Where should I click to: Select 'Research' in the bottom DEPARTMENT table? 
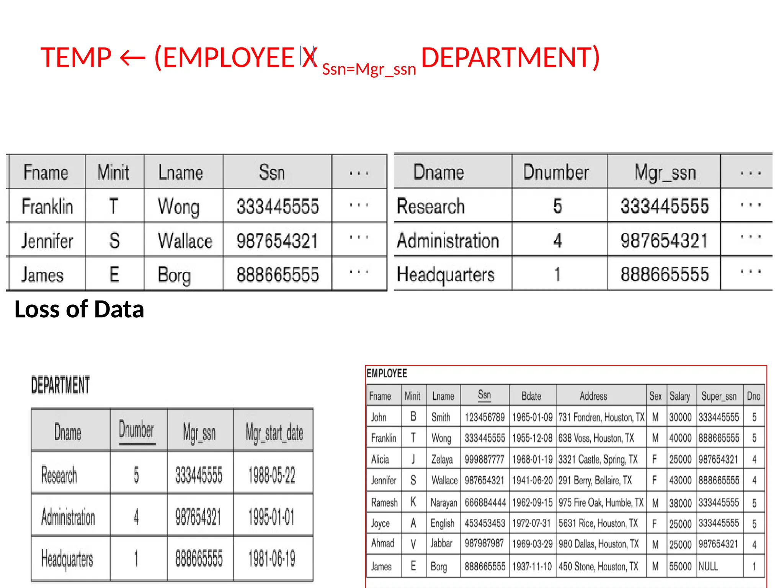[59, 475]
